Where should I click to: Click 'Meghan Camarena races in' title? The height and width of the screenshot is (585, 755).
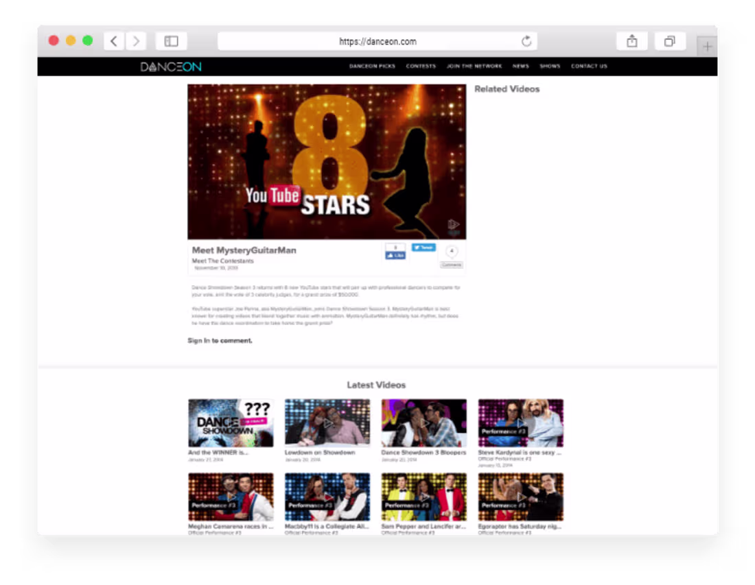click(x=231, y=527)
